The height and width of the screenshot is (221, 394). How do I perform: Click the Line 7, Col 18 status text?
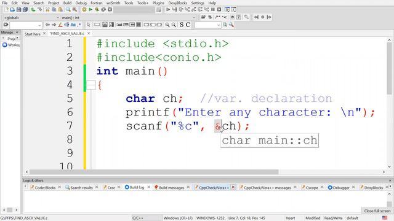[246, 218]
